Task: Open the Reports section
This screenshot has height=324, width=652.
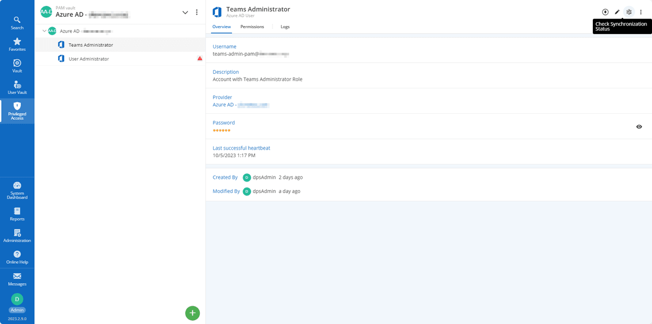Action: coord(17,214)
